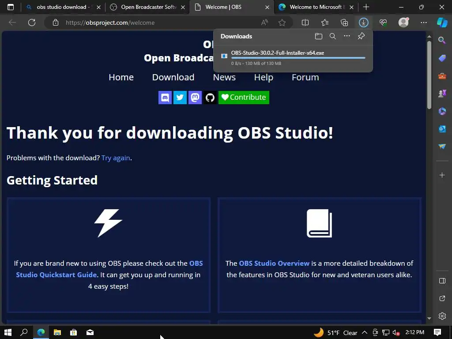Open the News menu item
Image resolution: width=452 pixels, height=339 pixels.
[x=224, y=77]
